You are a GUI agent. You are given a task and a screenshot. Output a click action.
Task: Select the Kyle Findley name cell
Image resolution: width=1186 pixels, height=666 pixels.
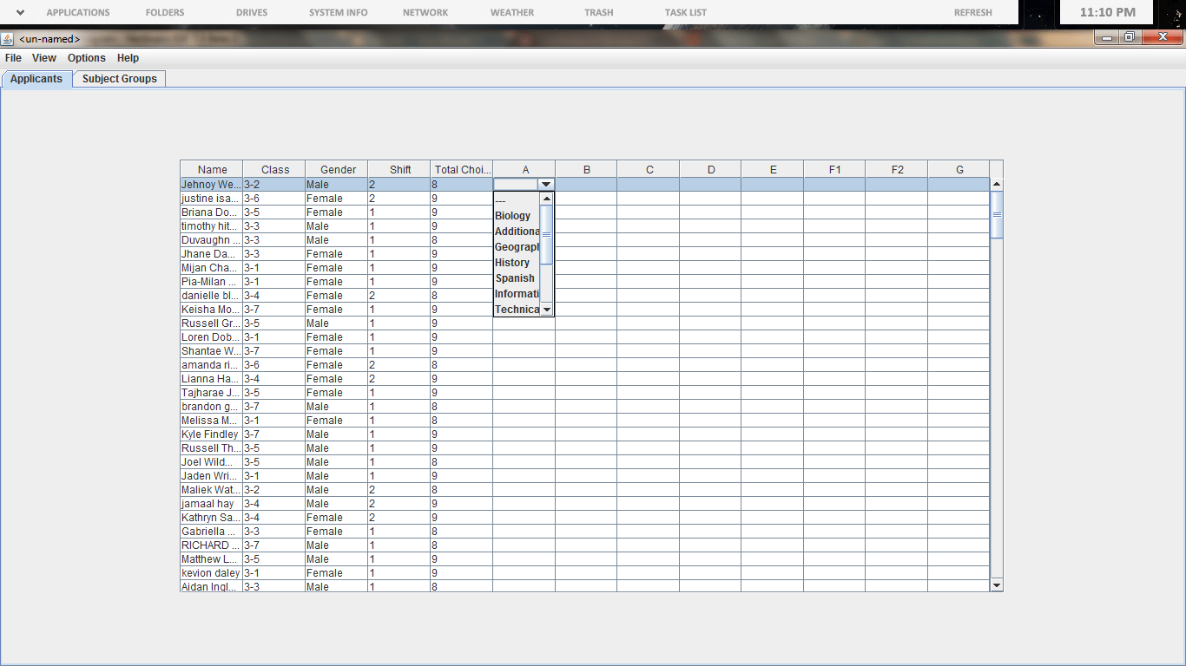(212, 434)
